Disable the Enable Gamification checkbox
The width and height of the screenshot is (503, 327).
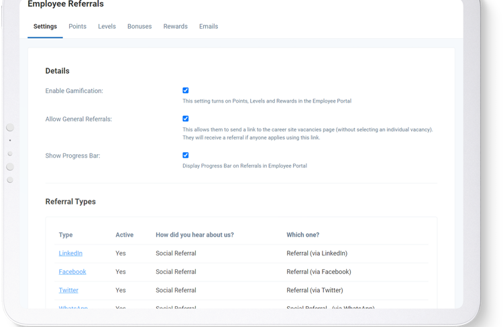tap(186, 90)
